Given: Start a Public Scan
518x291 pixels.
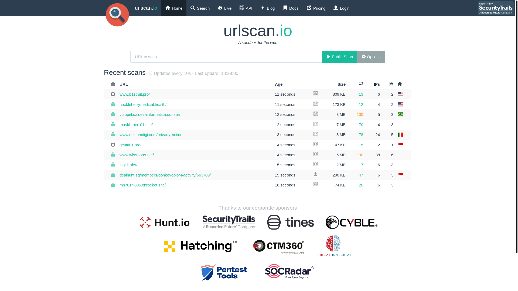Looking at the screenshot, I should pos(340,57).
